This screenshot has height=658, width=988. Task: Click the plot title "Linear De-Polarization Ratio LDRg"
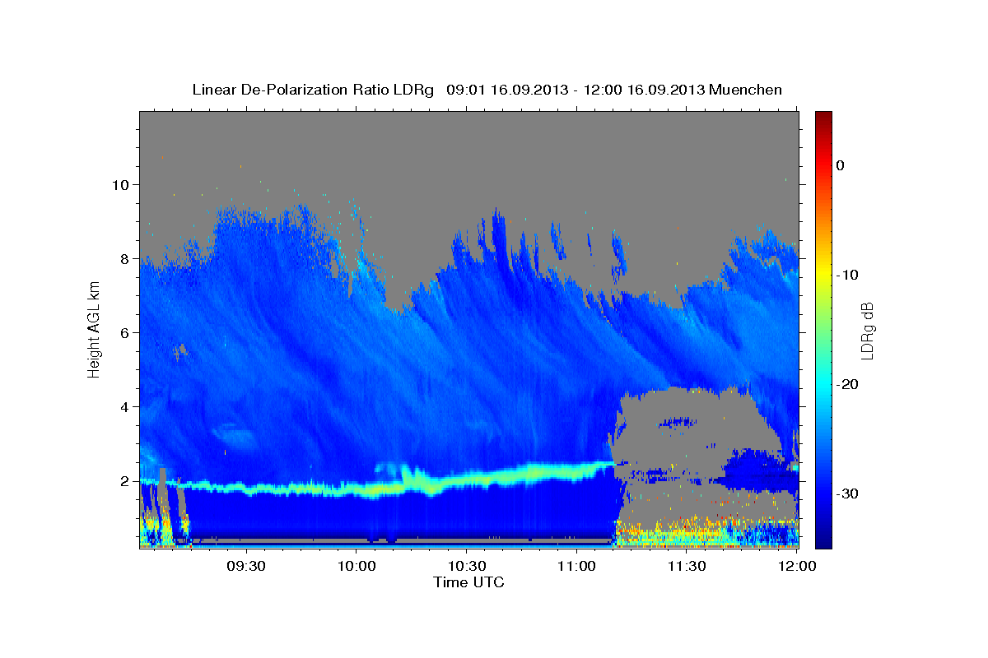pos(313,90)
